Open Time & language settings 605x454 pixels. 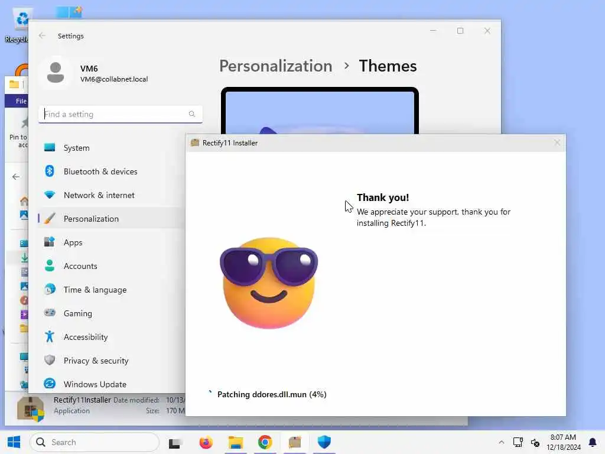[x=112, y=290]
